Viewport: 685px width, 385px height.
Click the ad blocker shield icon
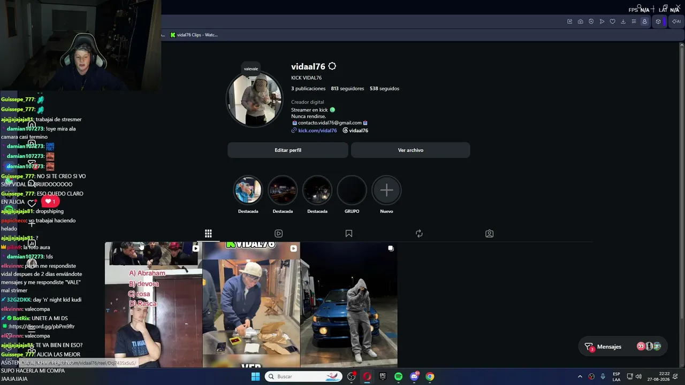click(591, 21)
